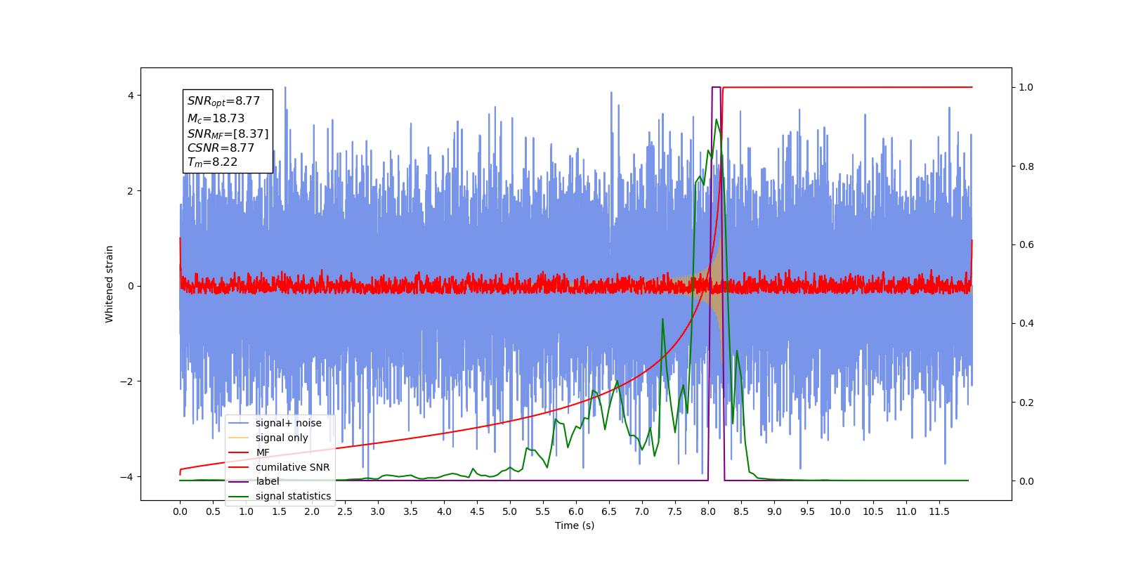This screenshot has height=562, width=1124.
Task: Click the x-axis tick label 8.0
Action: (x=708, y=511)
